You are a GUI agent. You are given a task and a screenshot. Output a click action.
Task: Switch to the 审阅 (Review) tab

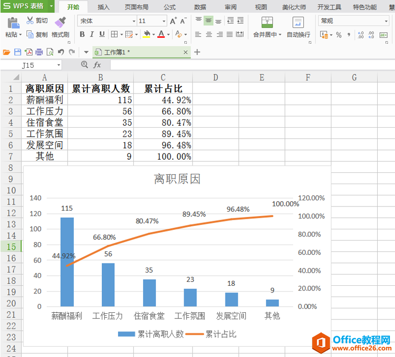[x=231, y=7]
